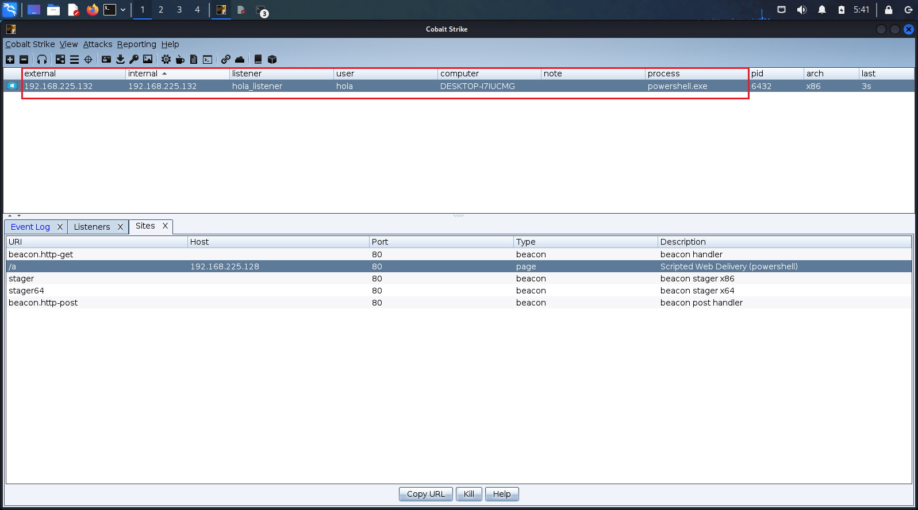Open the file manager panel icon
The width and height of the screenshot is (918, 510).
53,10
